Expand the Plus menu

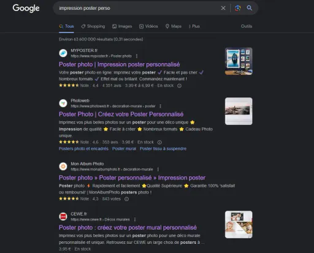(x=194, y=26)
